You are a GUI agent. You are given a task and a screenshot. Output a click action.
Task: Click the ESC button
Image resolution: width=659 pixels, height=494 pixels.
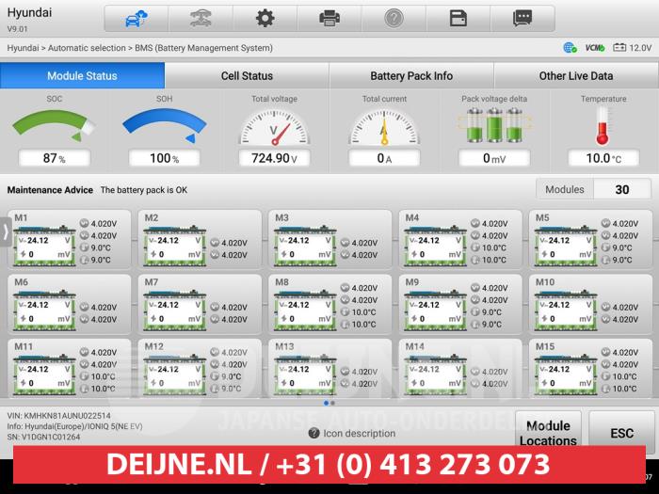[621, 429]
